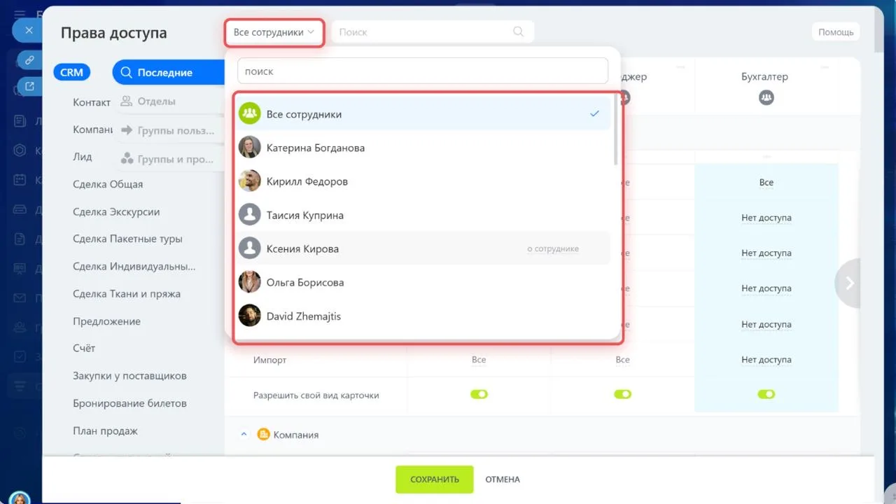Viewport: 896px width, 504px height.
Task: Click the green Сохранить button
Action: 434,479
